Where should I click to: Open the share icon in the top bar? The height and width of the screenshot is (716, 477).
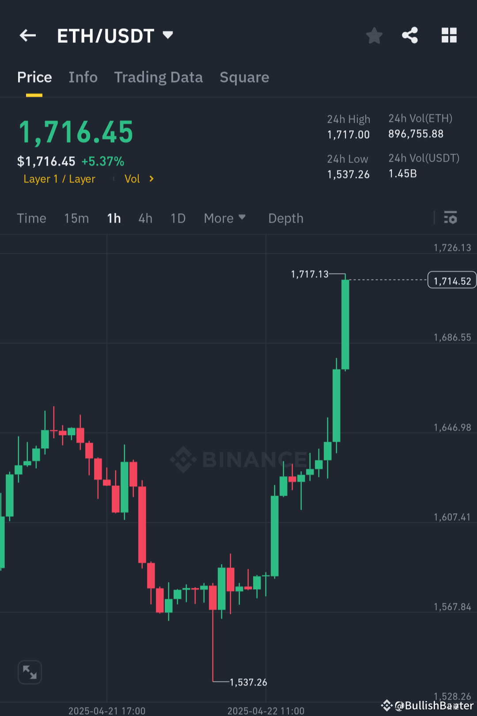[x=409, y=35]
